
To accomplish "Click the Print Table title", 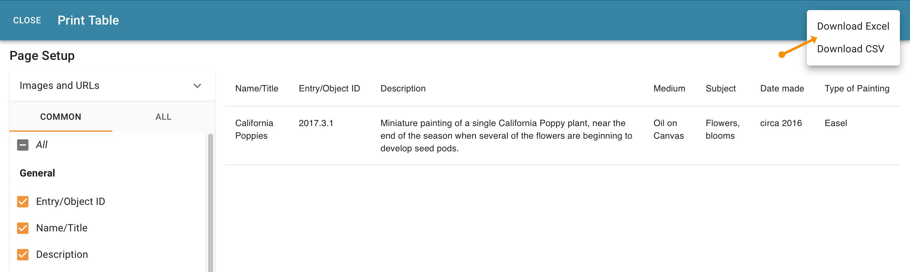I will point(88,20).
